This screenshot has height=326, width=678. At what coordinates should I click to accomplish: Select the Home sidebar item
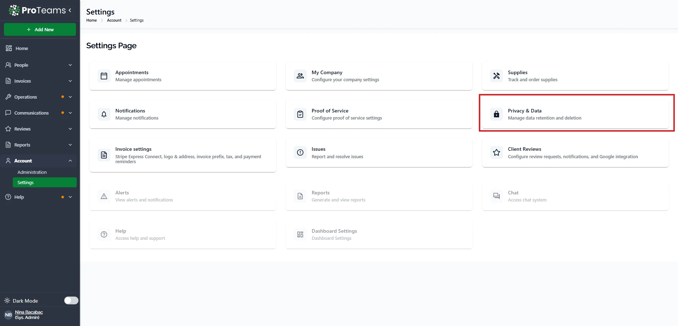point(22,48)
